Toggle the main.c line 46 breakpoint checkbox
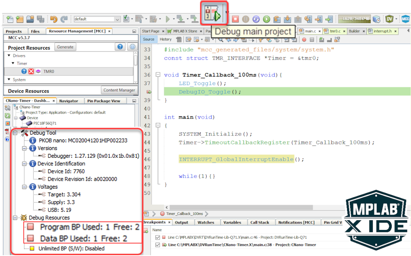 157,237
